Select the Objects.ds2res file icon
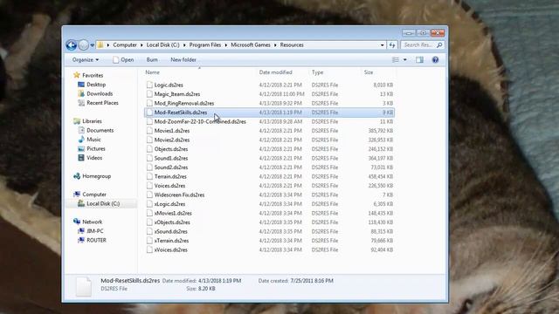The height and width of the screenshot is (314, 559). coord(149,149)
